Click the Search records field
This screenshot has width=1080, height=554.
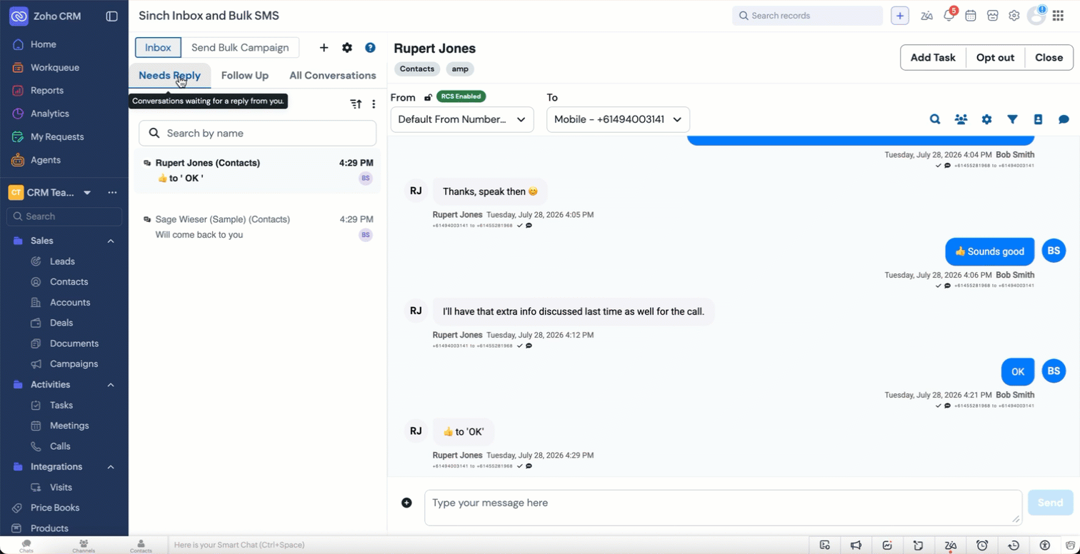tap(807, 16)
